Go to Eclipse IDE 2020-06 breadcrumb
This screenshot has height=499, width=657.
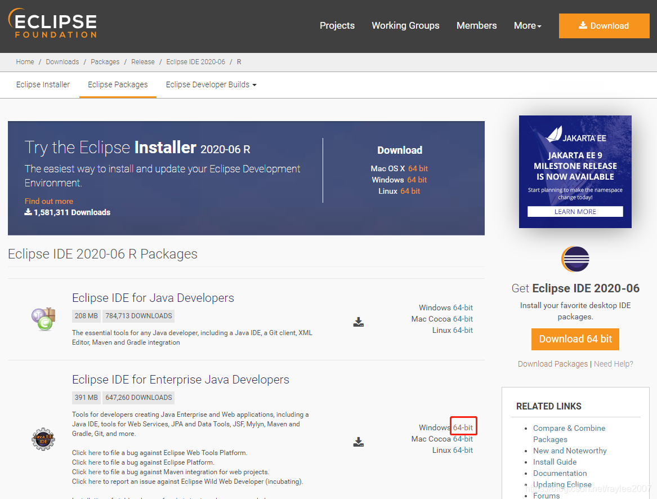[196, 61]
